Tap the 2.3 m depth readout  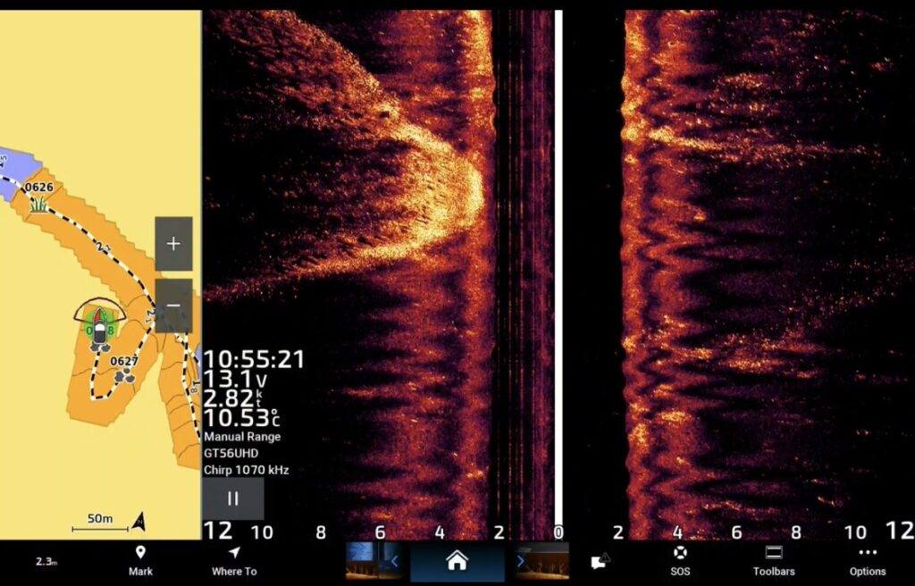pyautogui.click(x=46, y=562)
